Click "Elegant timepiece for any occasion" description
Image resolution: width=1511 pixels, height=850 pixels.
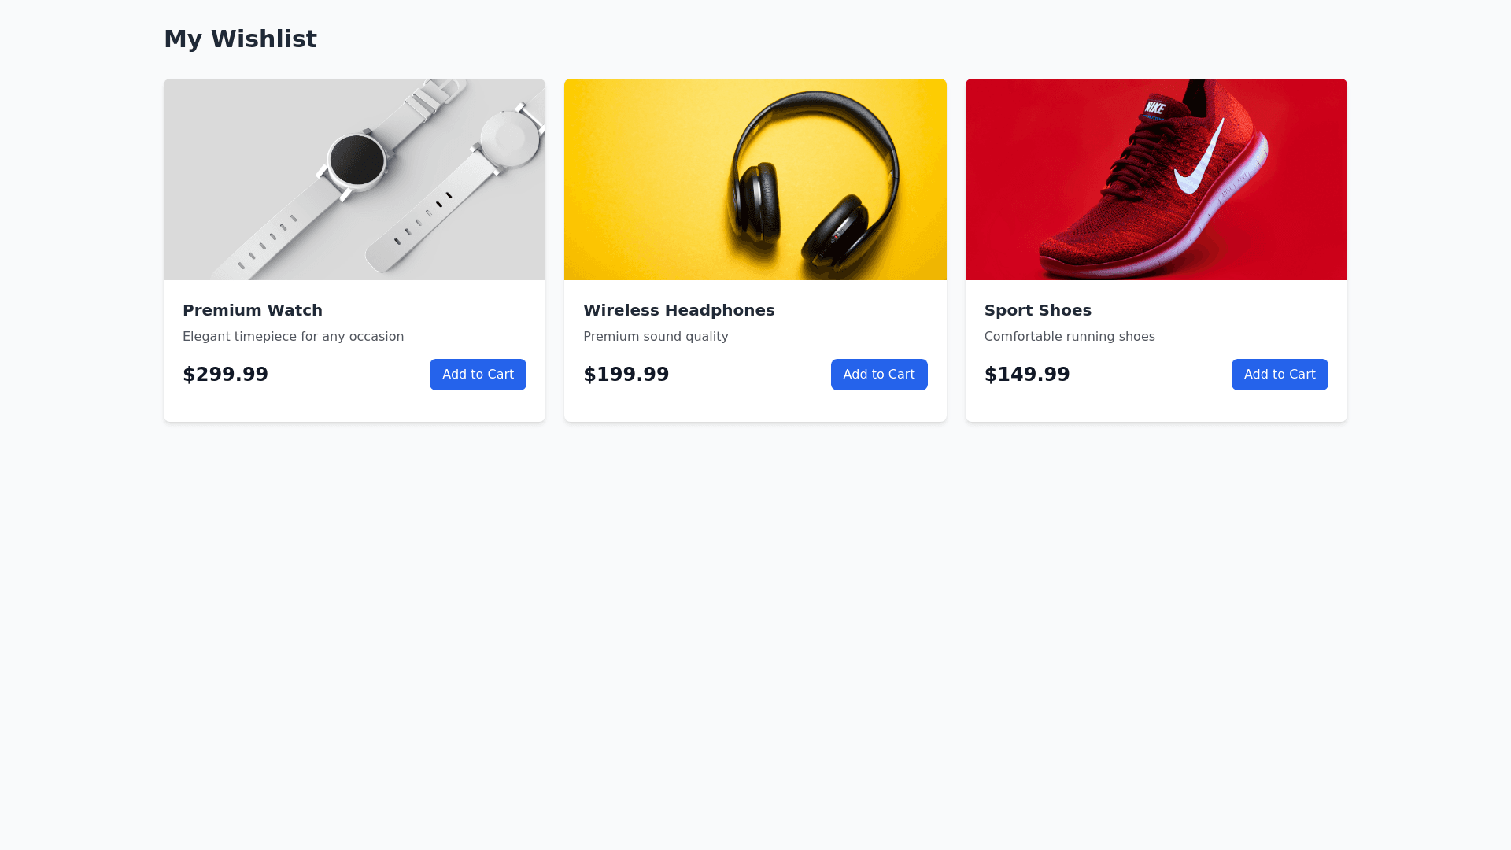tap(294, 337)
